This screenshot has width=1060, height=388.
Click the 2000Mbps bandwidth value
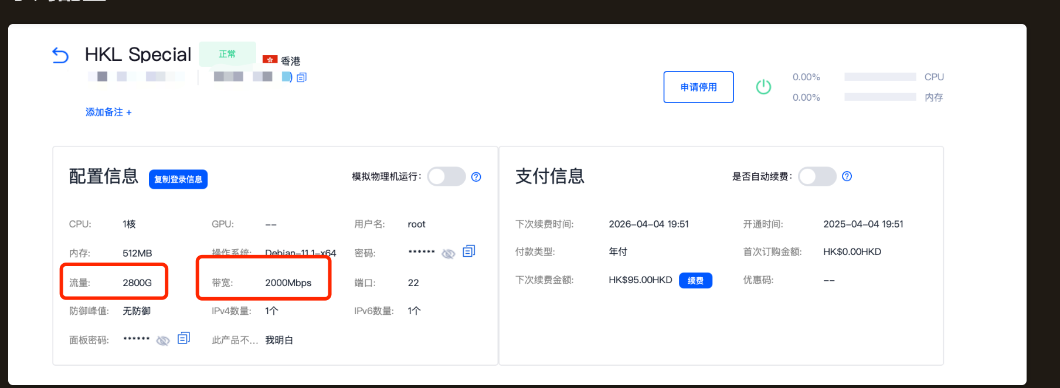click(288, 283)
